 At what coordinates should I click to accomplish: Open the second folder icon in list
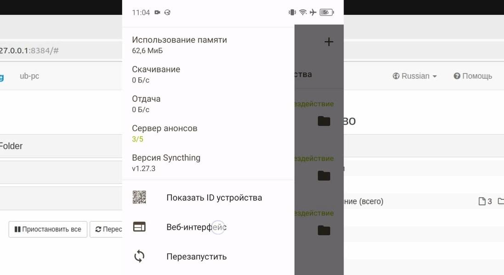coord(324,176)
